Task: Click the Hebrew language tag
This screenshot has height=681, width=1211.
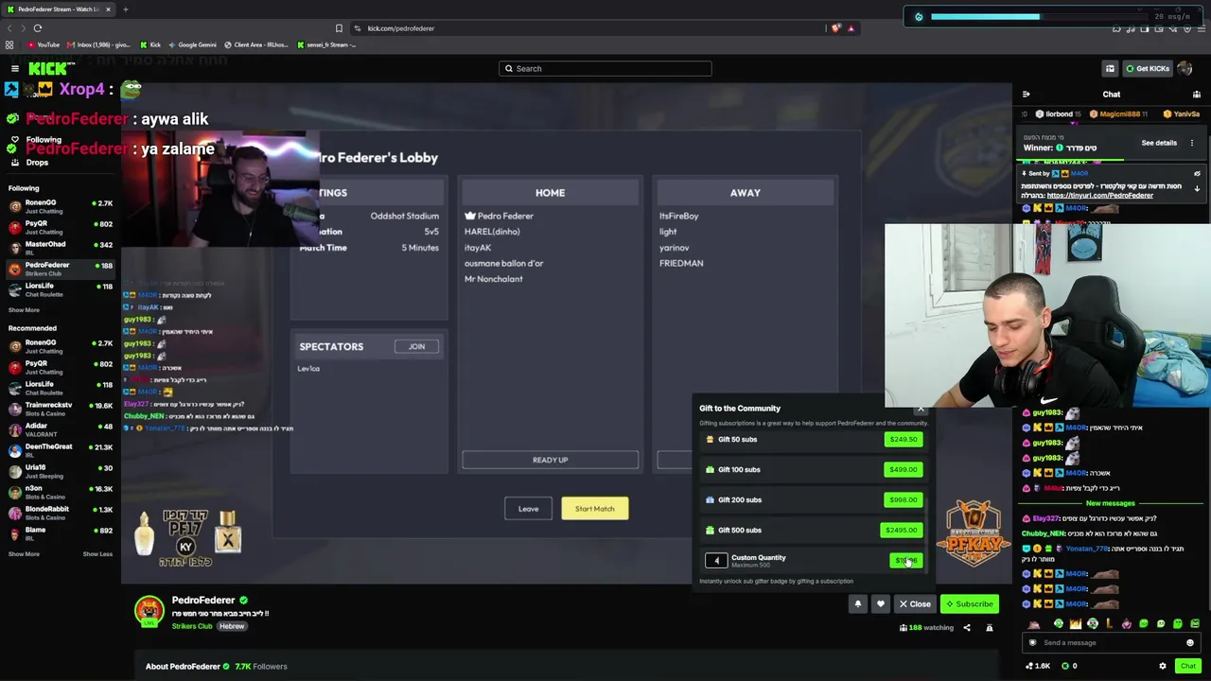Action: pos(232,626)
